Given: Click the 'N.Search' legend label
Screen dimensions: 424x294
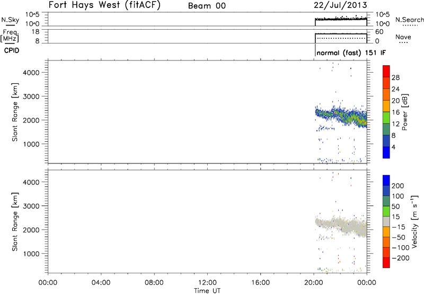Looking at the screenshot, I should pyautogui.click(x=409, y=20).
